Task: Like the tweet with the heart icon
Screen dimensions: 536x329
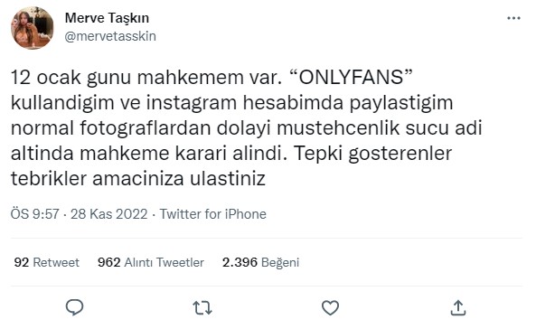Action: (330, 308)
